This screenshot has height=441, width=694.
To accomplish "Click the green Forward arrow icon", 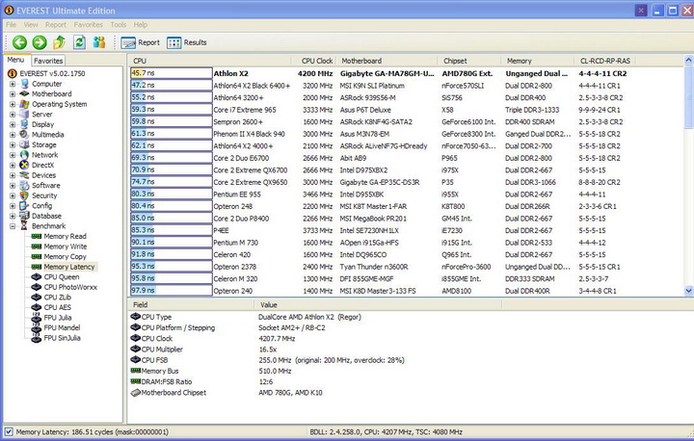I will [39, 42].
